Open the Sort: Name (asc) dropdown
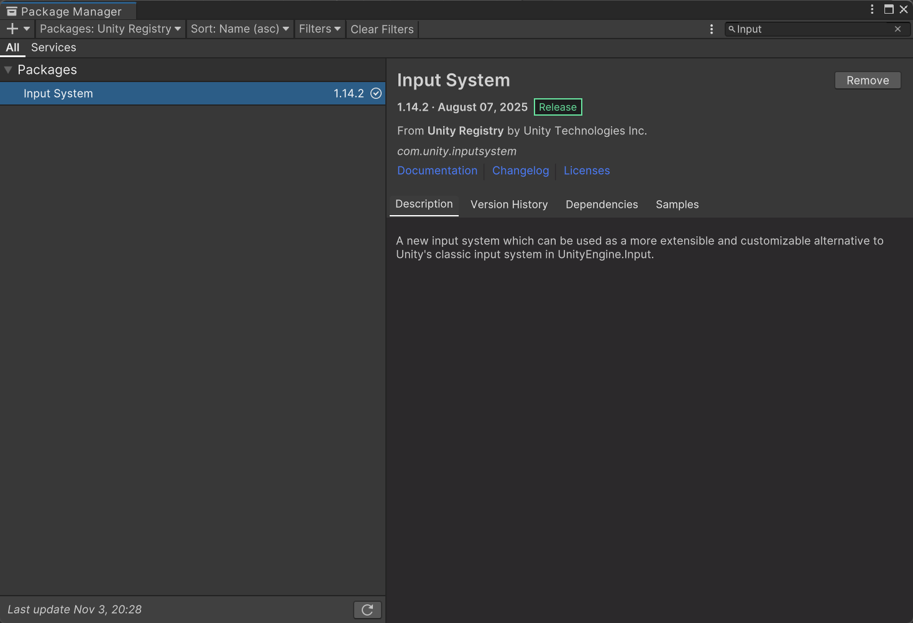913x623 pixels. (239, 29)
